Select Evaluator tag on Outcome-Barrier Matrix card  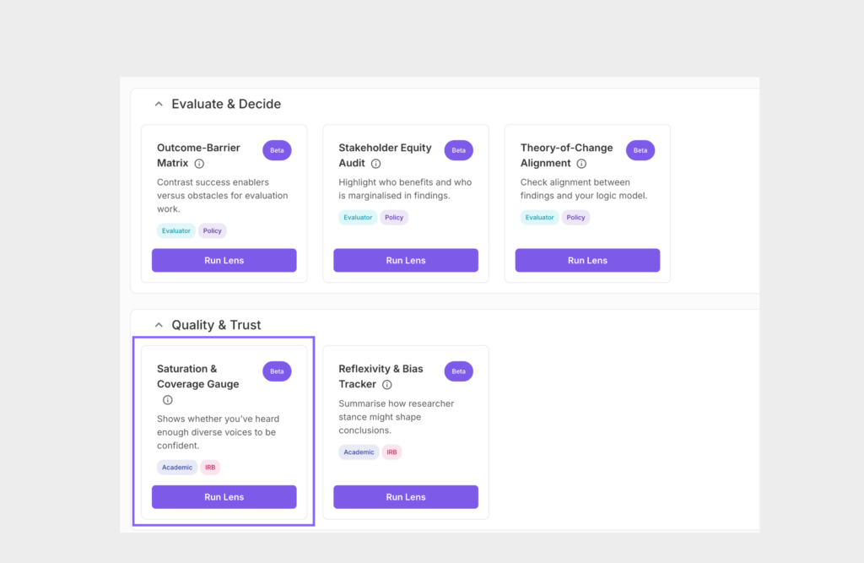point(176,230)
